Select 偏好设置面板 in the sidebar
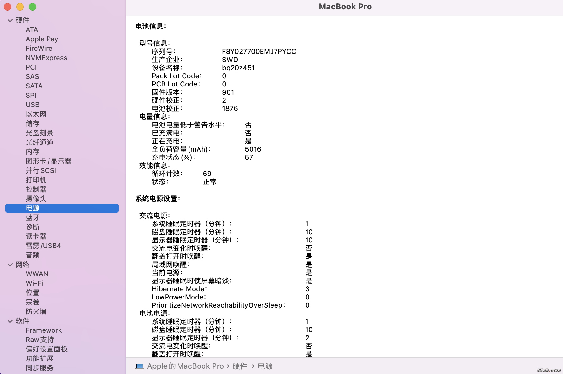The image size is (563, 374). coord(47,349)
